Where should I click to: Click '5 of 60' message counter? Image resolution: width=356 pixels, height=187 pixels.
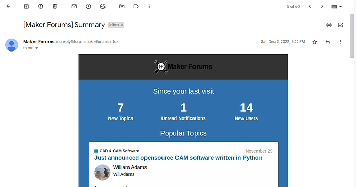294,7
